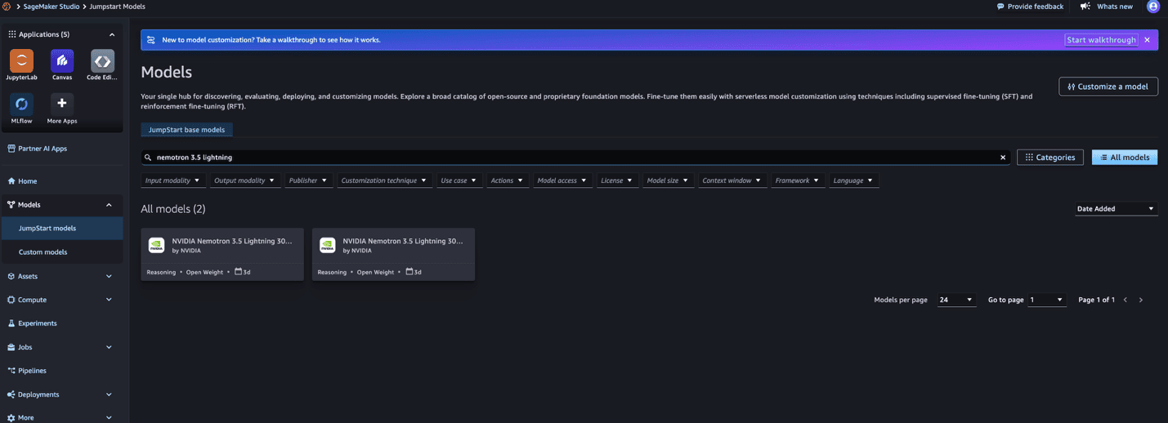This screenshot has height=423, width=1168.
Task: Open the Framework filter dropdown
Action: pyautogui.click(x=798, y=180)
